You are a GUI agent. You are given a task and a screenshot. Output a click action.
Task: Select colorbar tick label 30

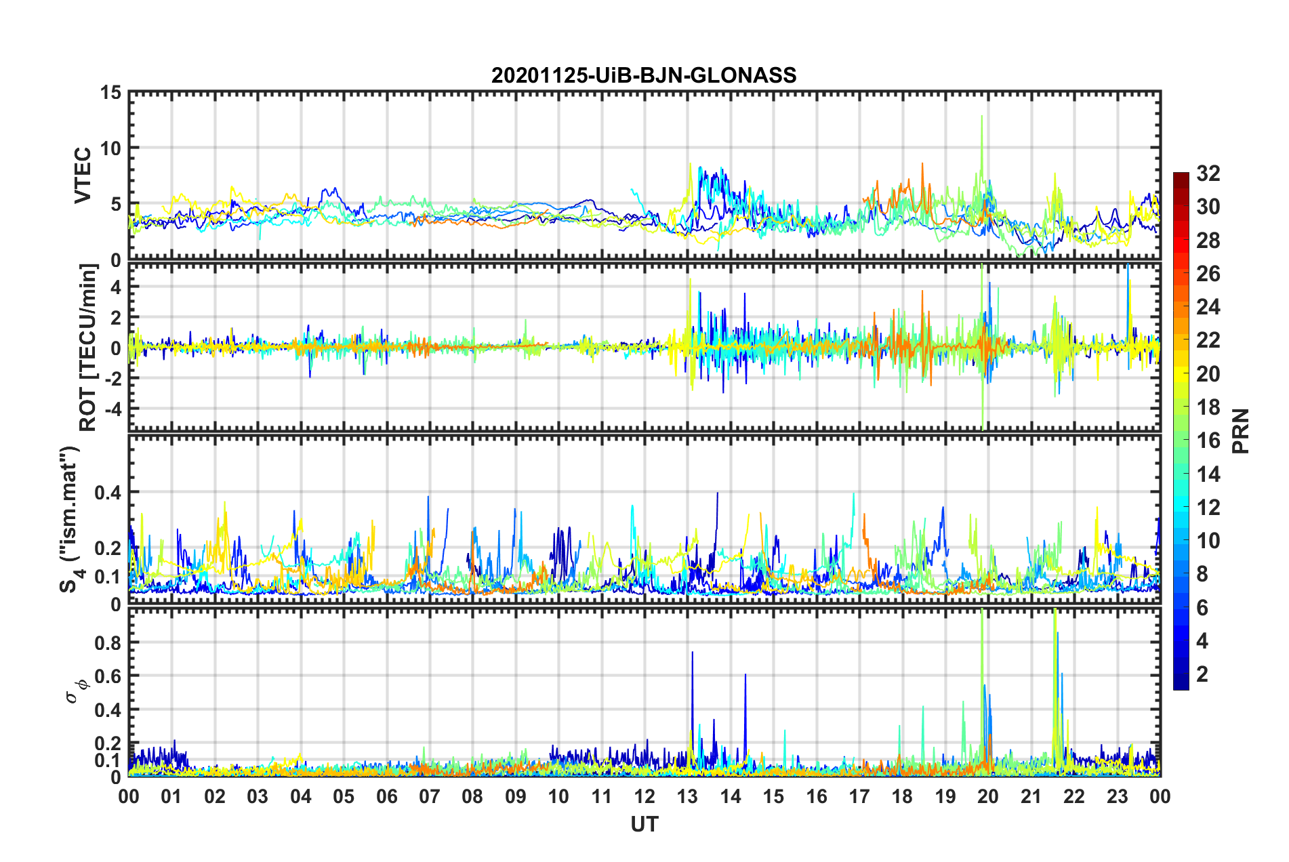[1208, 207]
